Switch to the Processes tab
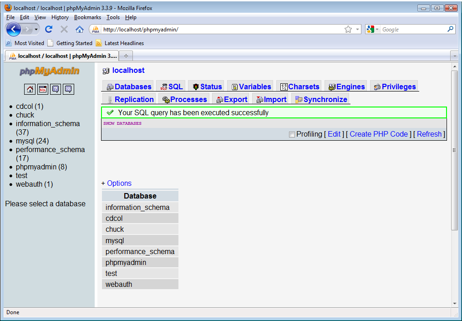The height and width of the screenshot is (321, 462). coord(184,99)
